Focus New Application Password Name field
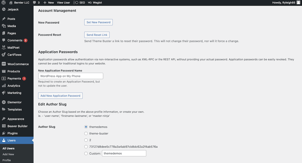 click(71, 76)
